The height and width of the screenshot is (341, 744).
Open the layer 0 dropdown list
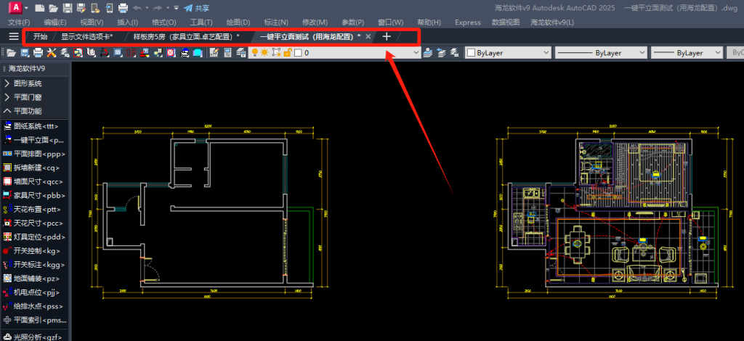pyautogui.click(x=416, y=53)
